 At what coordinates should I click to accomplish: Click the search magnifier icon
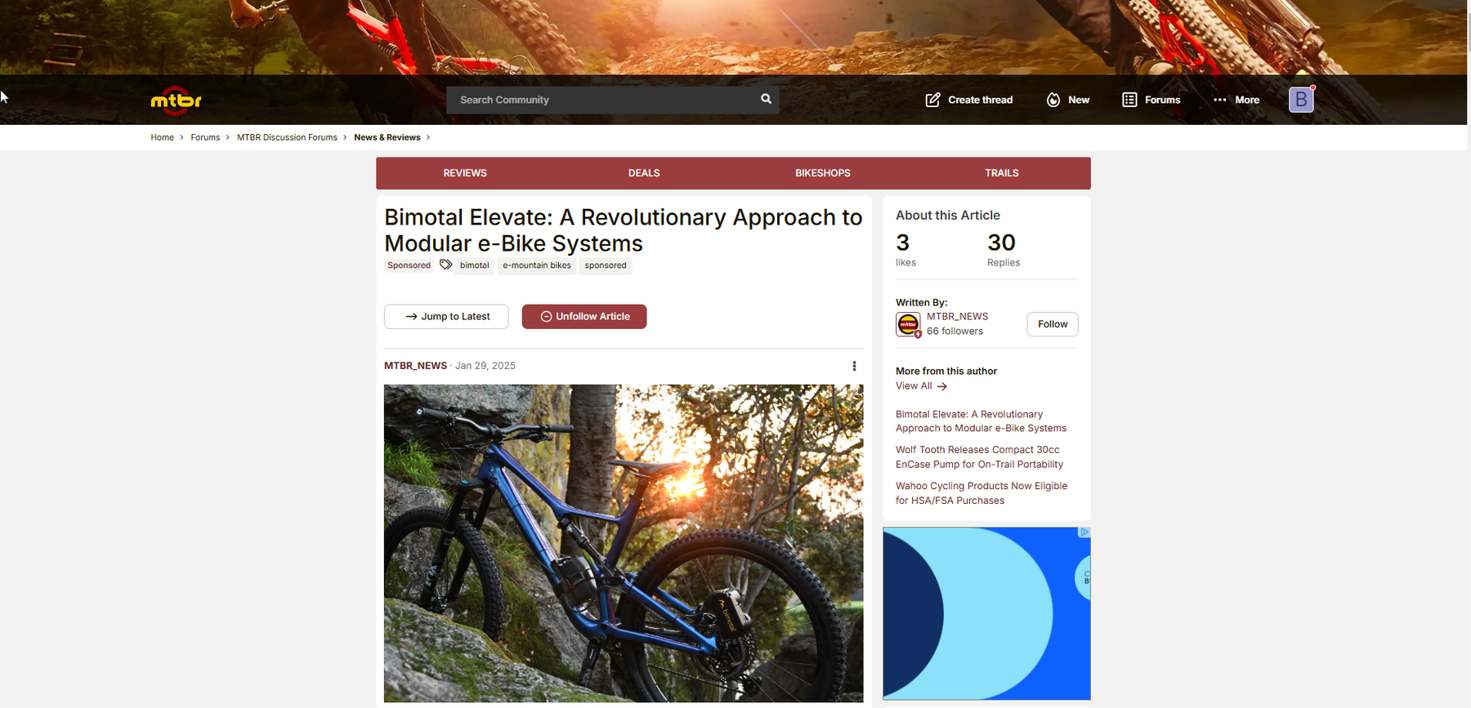(766, 99)
